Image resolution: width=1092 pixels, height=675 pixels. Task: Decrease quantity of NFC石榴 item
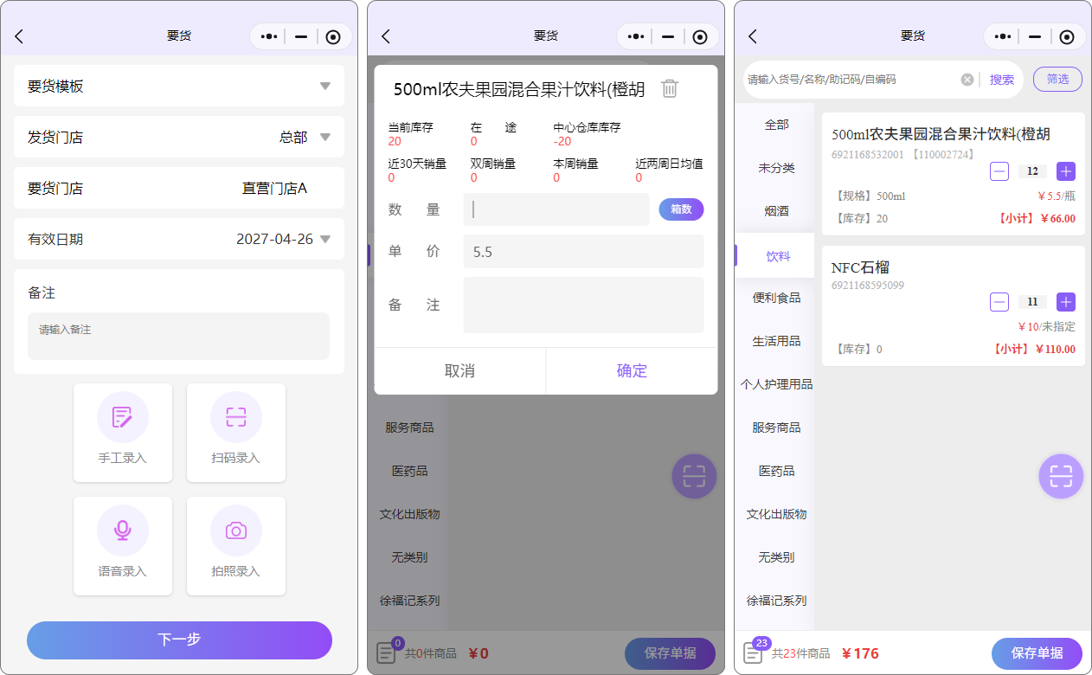pyautogui.click(x=999, y=302)
